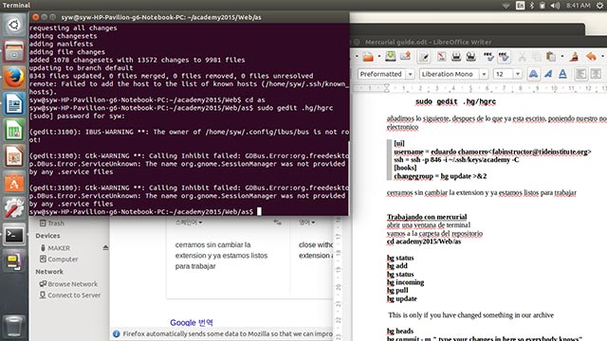The image size is (607, 341).
Task: Toggle Italic formatting in Writer
Action: click(548, 74)
